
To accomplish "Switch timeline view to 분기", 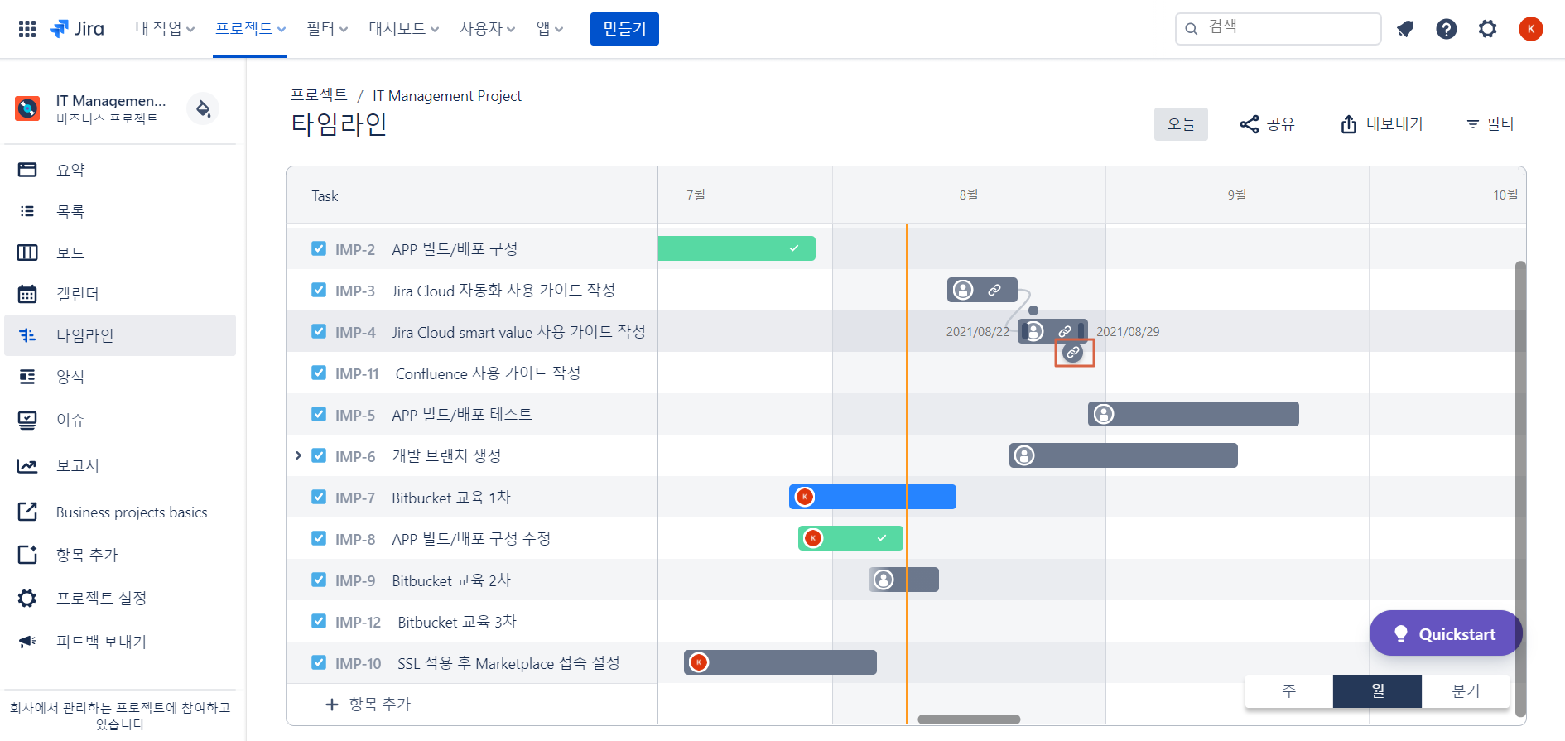I will (x=1466, y=690).
